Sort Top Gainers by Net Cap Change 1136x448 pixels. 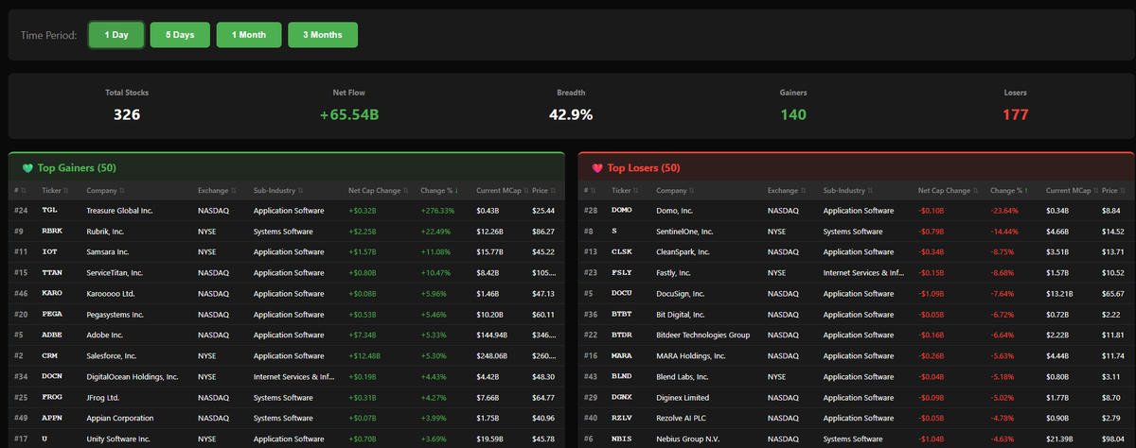[377, 190]
